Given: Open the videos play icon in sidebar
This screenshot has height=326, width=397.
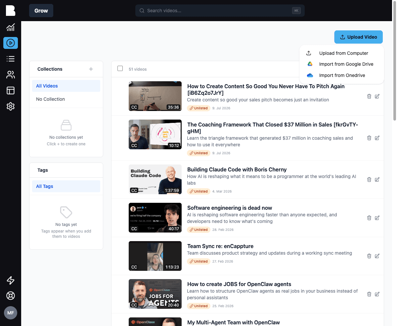Looking at the screenshot, I should 11,43.
